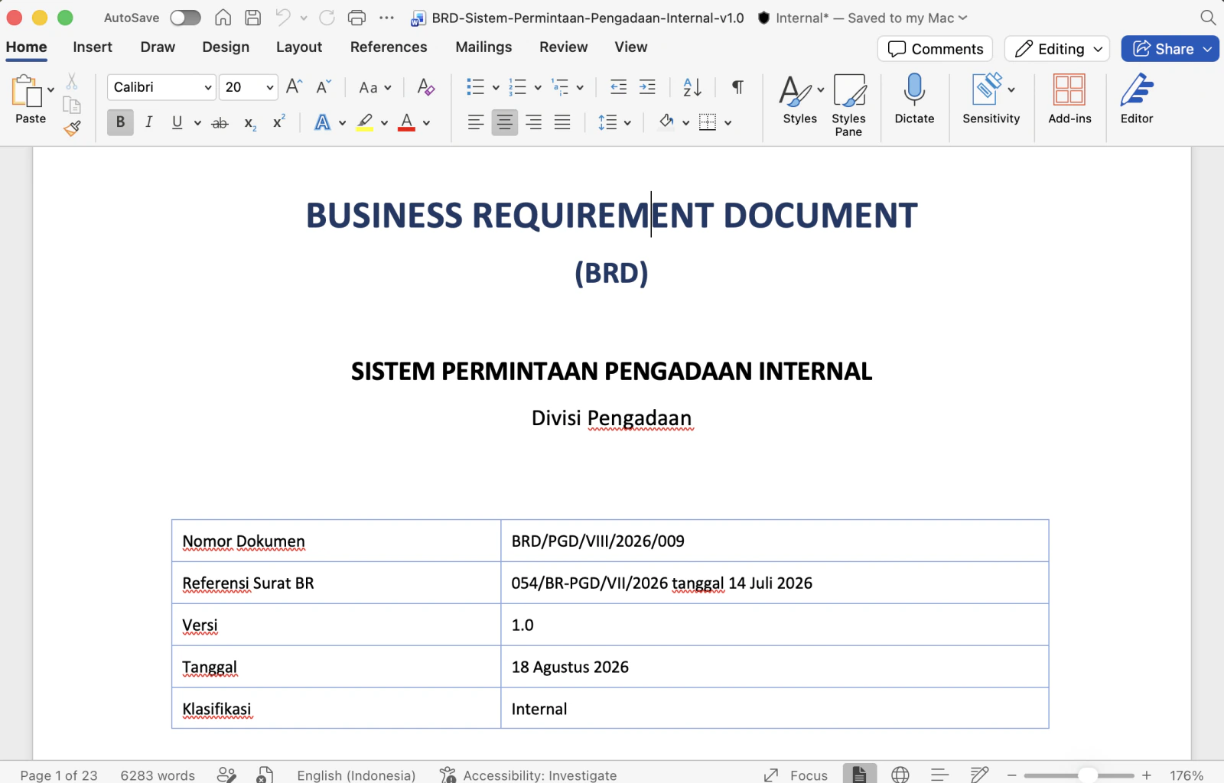Apply paragraph shading bucket
Screen dimensions: 1224x783
[666, 122]
